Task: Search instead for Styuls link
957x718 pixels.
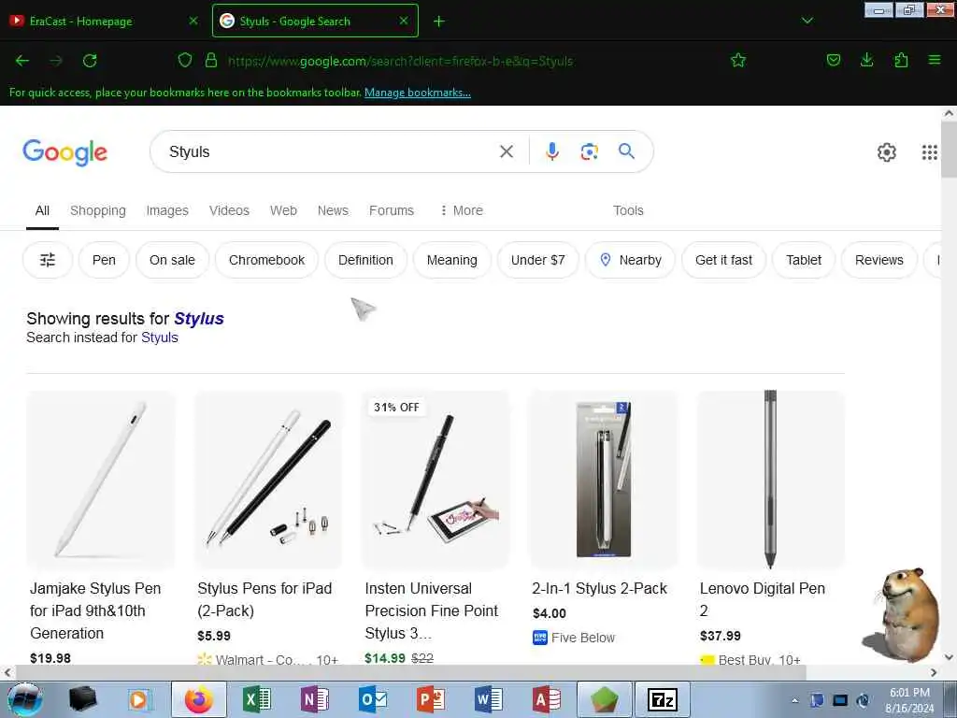Action: point(159,337)
